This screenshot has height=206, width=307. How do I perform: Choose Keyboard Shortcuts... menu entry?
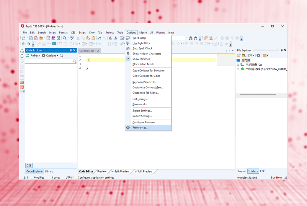[x=148, y=82]
